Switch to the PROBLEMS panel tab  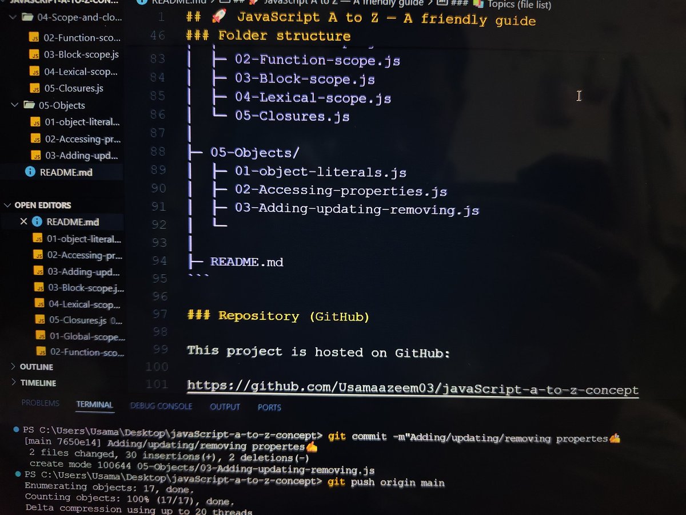pyautogui.click(x=40, y=403)
